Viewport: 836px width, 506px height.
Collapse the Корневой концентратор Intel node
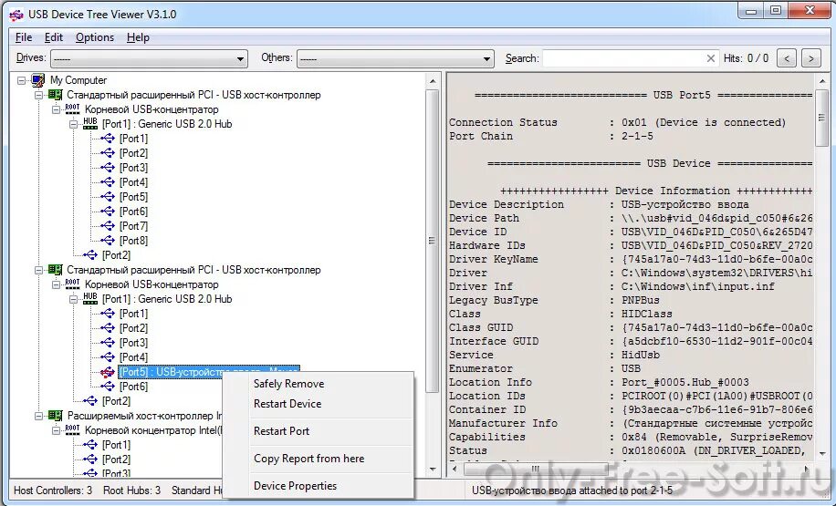(x=56, y=430)
